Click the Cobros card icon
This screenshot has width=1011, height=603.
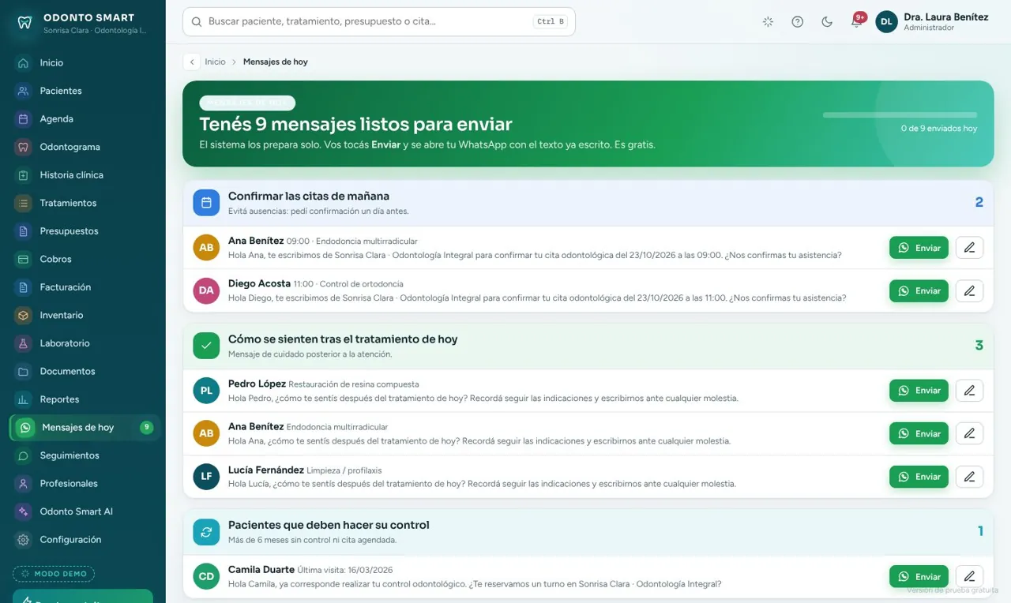24,260
